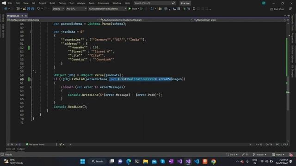Open the master branch dropdown
This screenshot has height=166, width=296.
point(259,154)
